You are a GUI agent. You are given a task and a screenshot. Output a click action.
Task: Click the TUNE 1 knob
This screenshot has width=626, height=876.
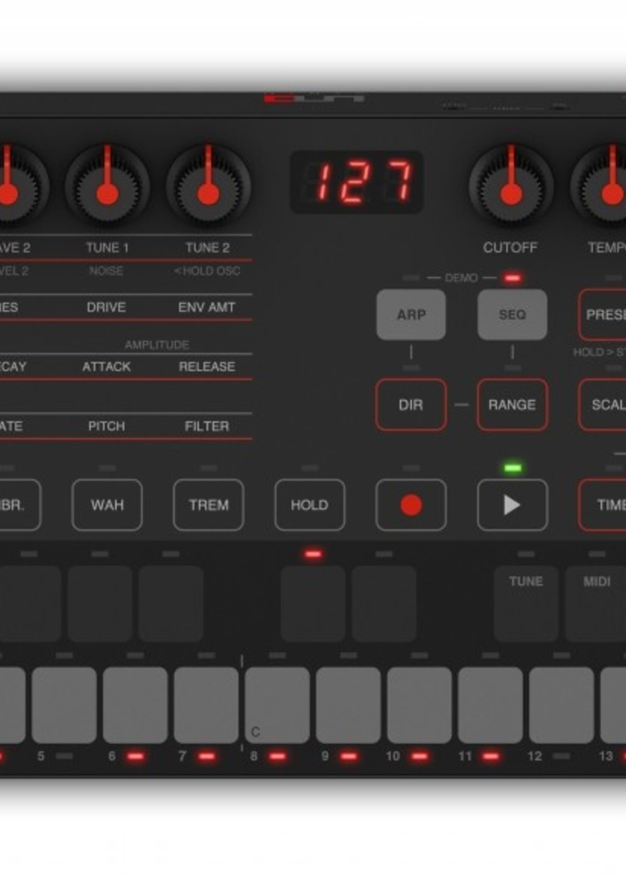point(107,187)
